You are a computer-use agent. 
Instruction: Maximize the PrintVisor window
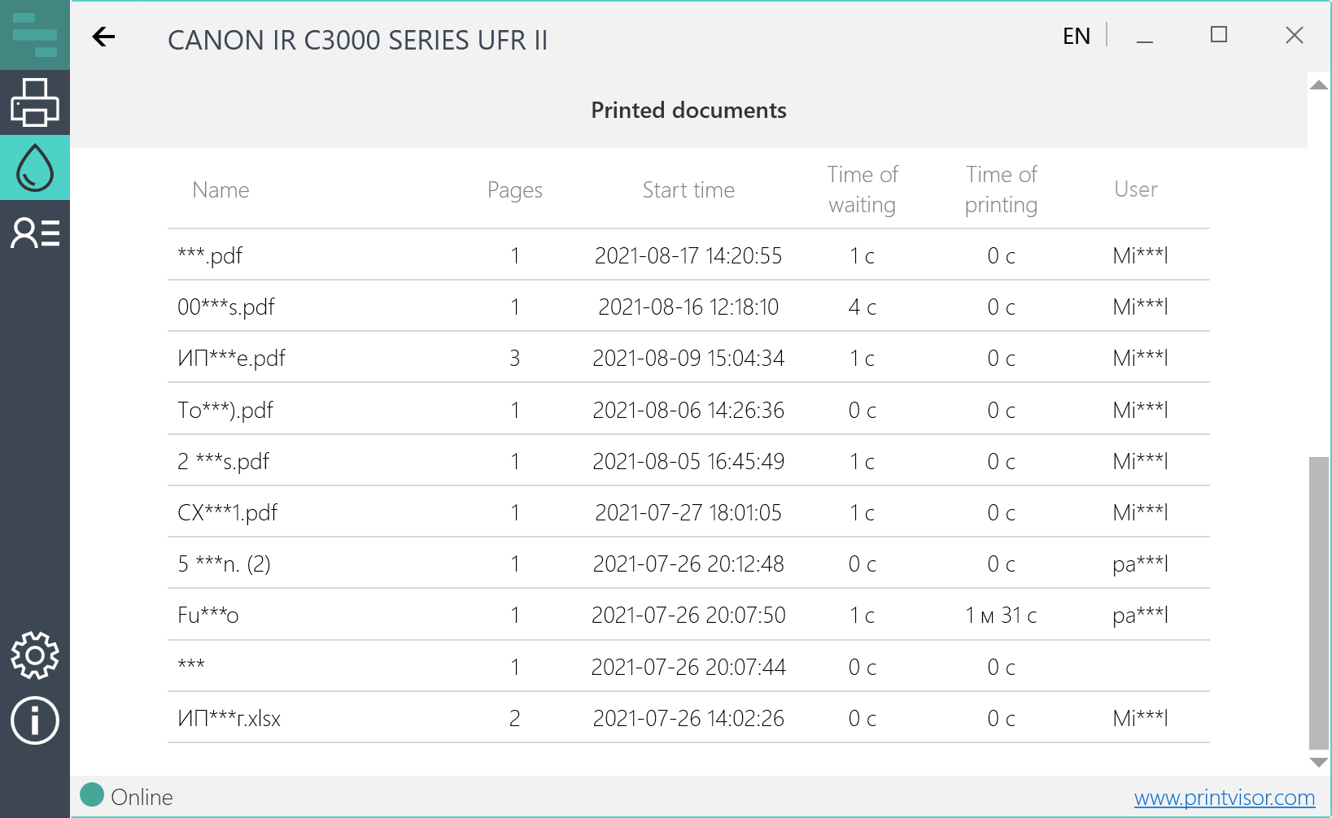1218,35
